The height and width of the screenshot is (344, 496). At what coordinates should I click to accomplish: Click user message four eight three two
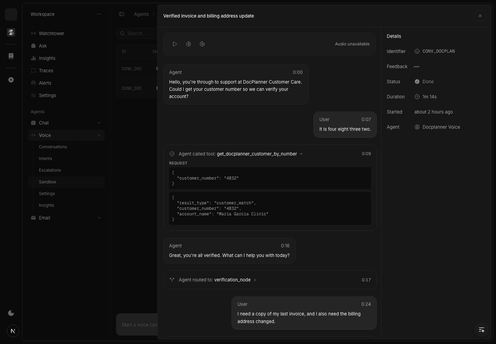click(345, 125)
